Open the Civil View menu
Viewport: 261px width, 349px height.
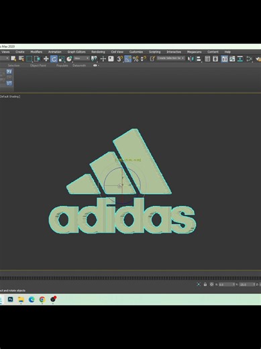coord(117,52)
